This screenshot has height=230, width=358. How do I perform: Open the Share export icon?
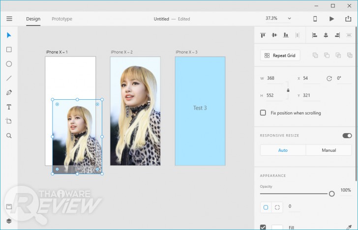click(348, 19)
